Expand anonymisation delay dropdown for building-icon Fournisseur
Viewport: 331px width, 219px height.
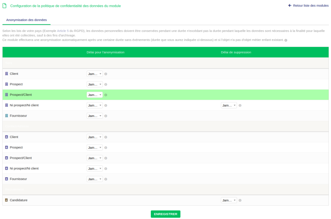95,116
